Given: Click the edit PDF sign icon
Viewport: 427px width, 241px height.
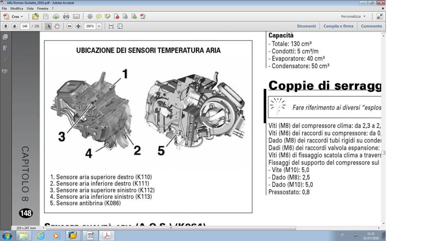Looking at the screenshot, I should pyautogui.click(x=143, y=17).
